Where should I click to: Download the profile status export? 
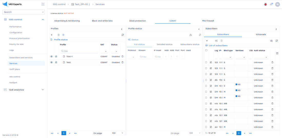click(190, 35)
